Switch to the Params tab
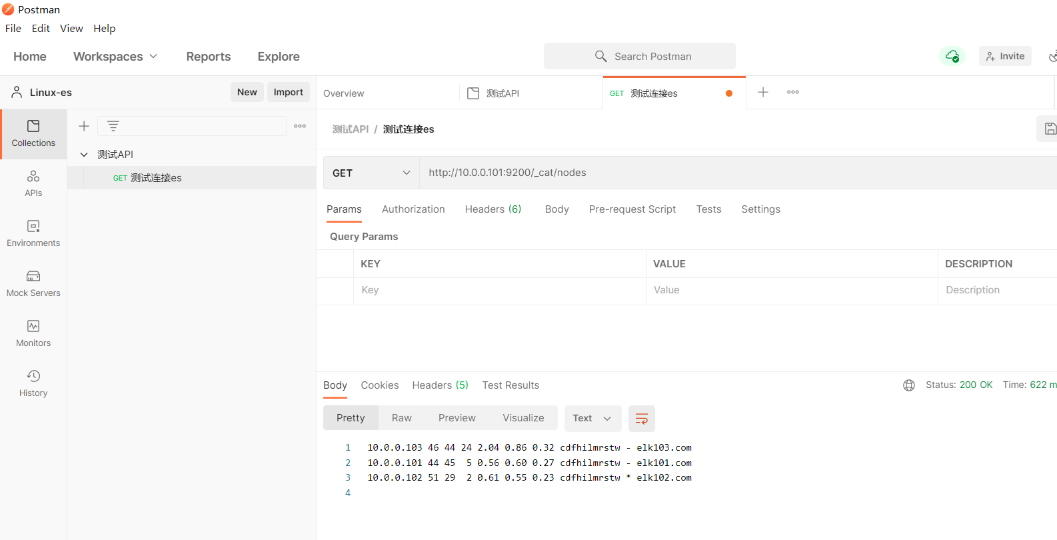The height and width of the screenshot is (540, 1057). click(x=344, y=209)
